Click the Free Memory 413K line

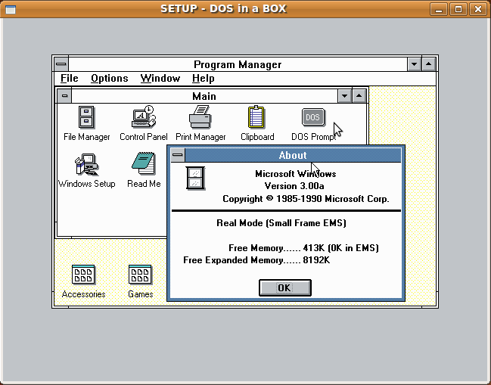(x=303, y=248)
